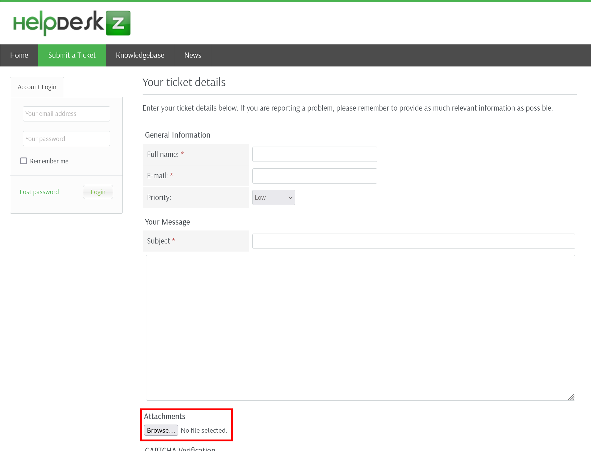The height and width of the screenshot is (451, 591).
Task: Click the Priority label
Action: pos(159,198)
